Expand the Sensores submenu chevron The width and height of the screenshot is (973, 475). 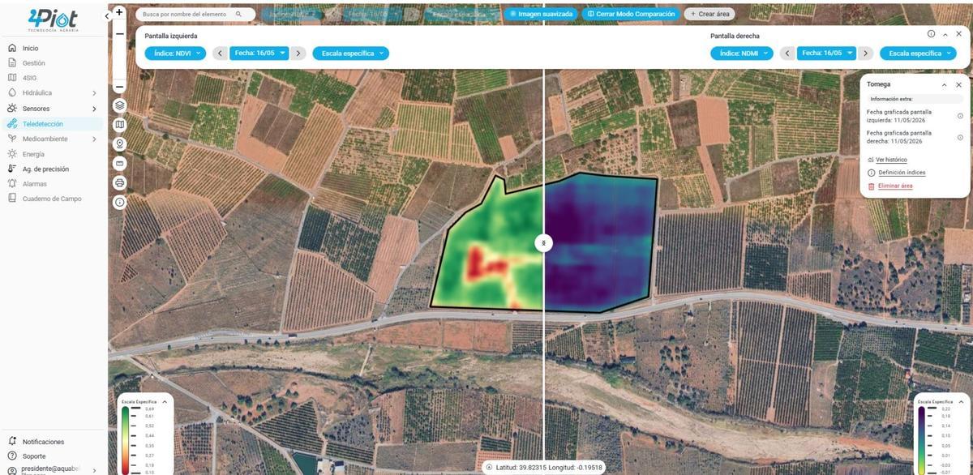coord(94,109)
